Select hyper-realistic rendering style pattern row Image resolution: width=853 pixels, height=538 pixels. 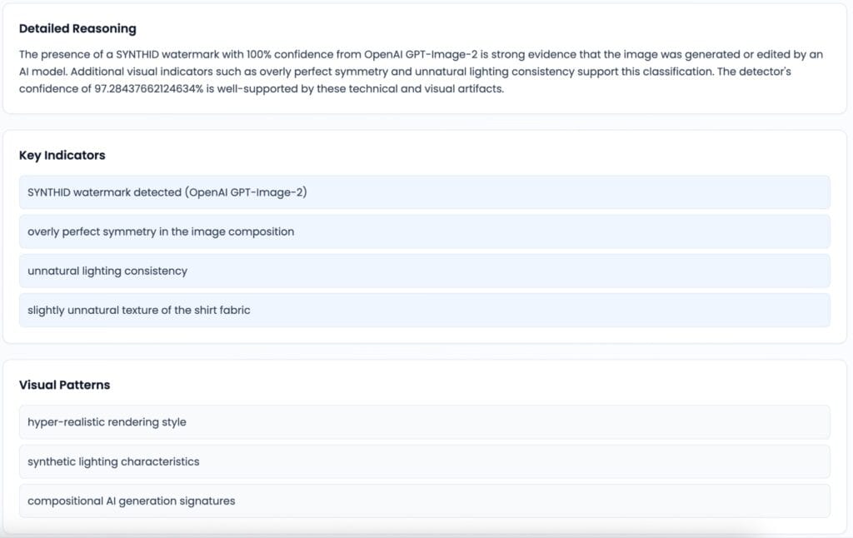coord(424,422)
